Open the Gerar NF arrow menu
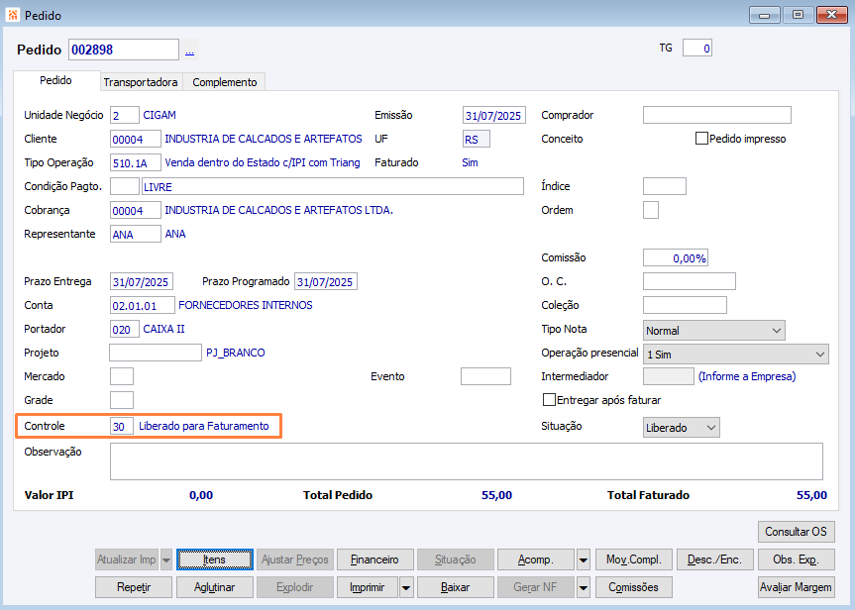The image size is (855, 610). click(583, 587)
